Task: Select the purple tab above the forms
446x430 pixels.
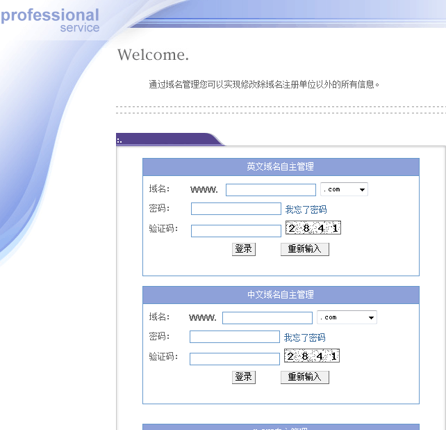Action: tap(167, 139)
